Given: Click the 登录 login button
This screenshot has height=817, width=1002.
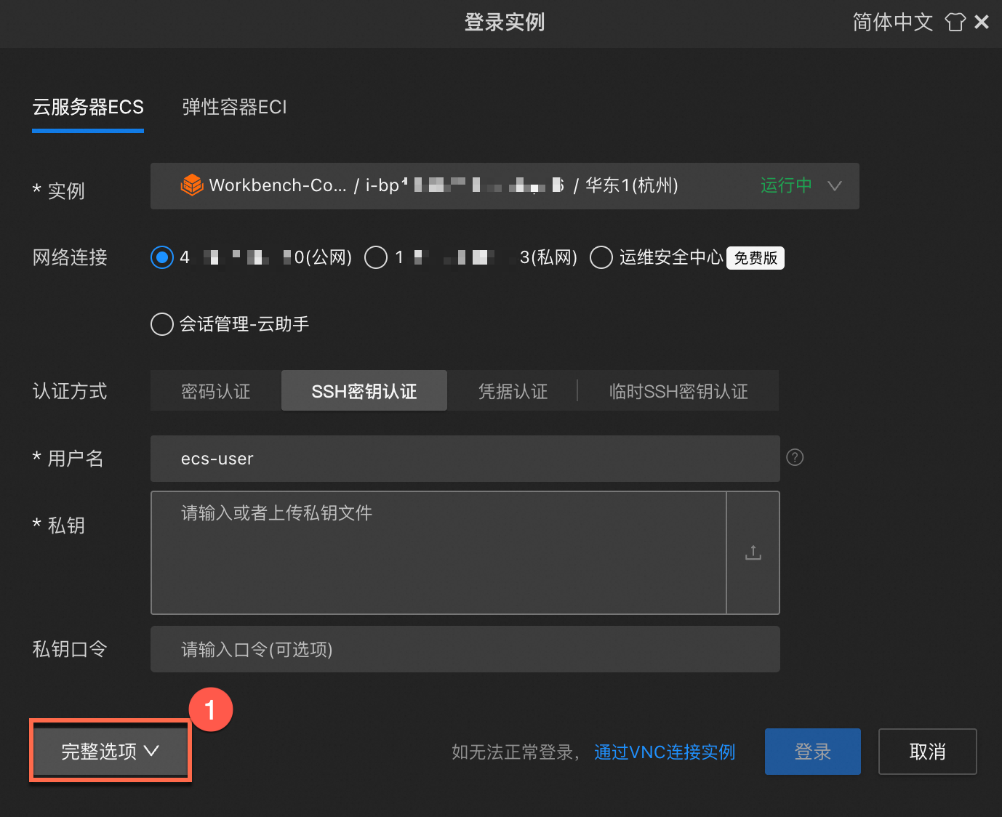Looking at the screenshot, I should [x=813, y=752].
